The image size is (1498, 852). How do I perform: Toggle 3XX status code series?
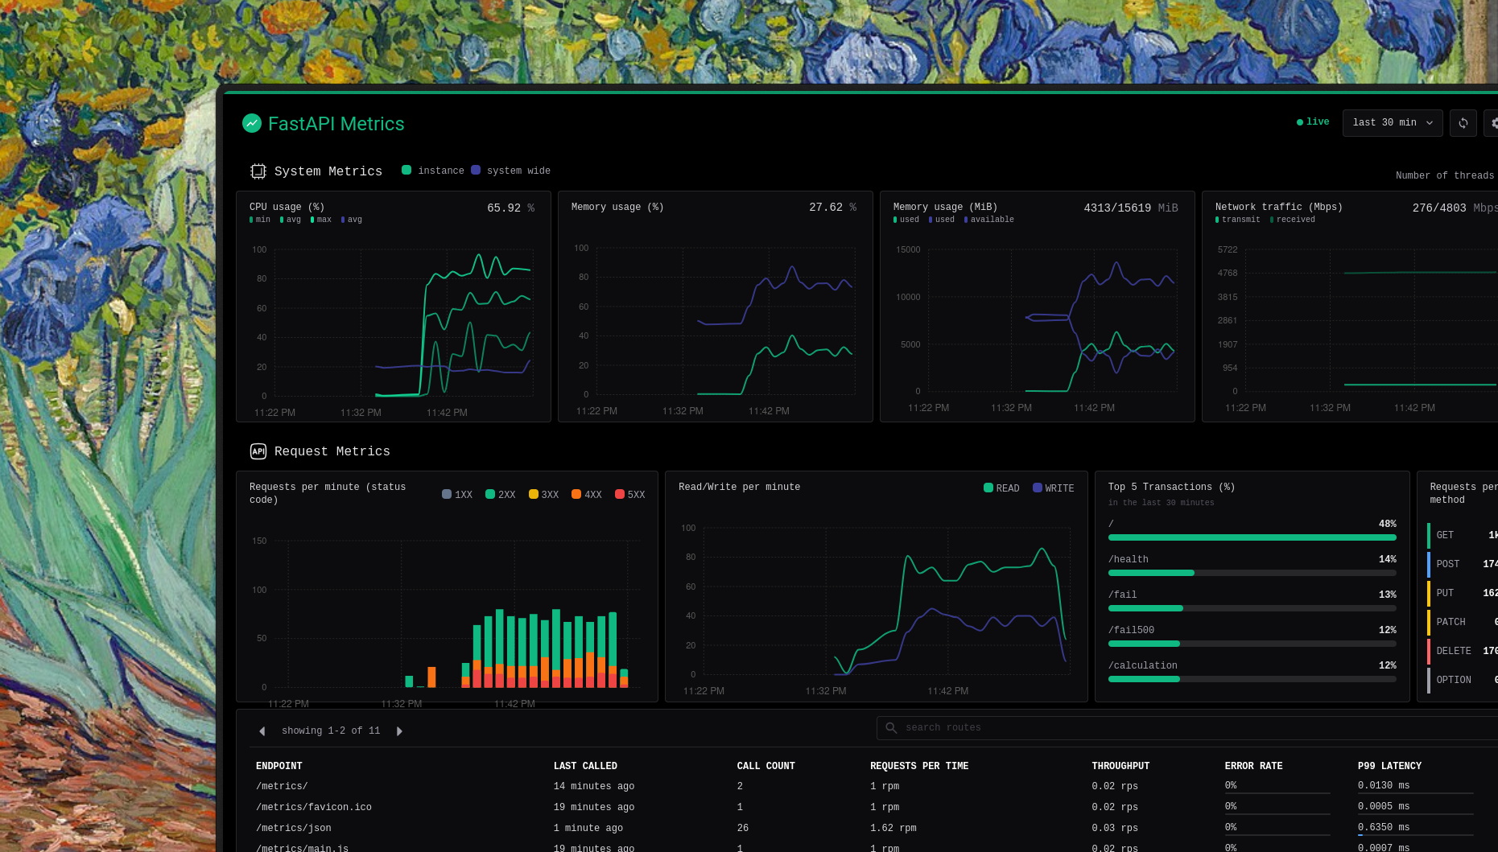click(x=543, y=494)
